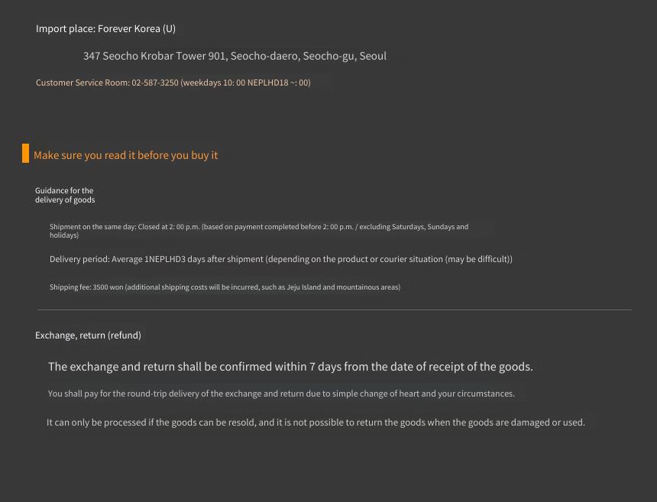The height and width of the screenshot is (502, 657).
Task: Click the 'weekdays 10: 00' hours text
Action: 213,83
